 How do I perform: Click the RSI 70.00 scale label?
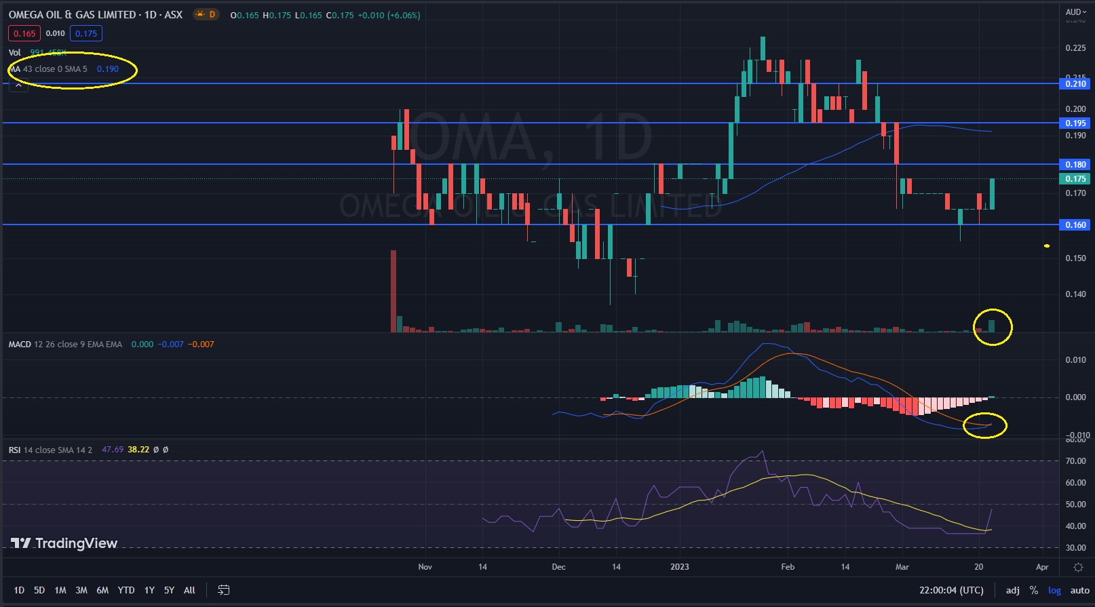click(x=1075, y=461)
